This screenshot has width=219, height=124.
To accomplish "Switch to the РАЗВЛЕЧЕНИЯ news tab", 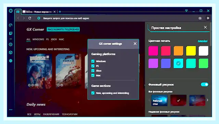I will (51, 114).
